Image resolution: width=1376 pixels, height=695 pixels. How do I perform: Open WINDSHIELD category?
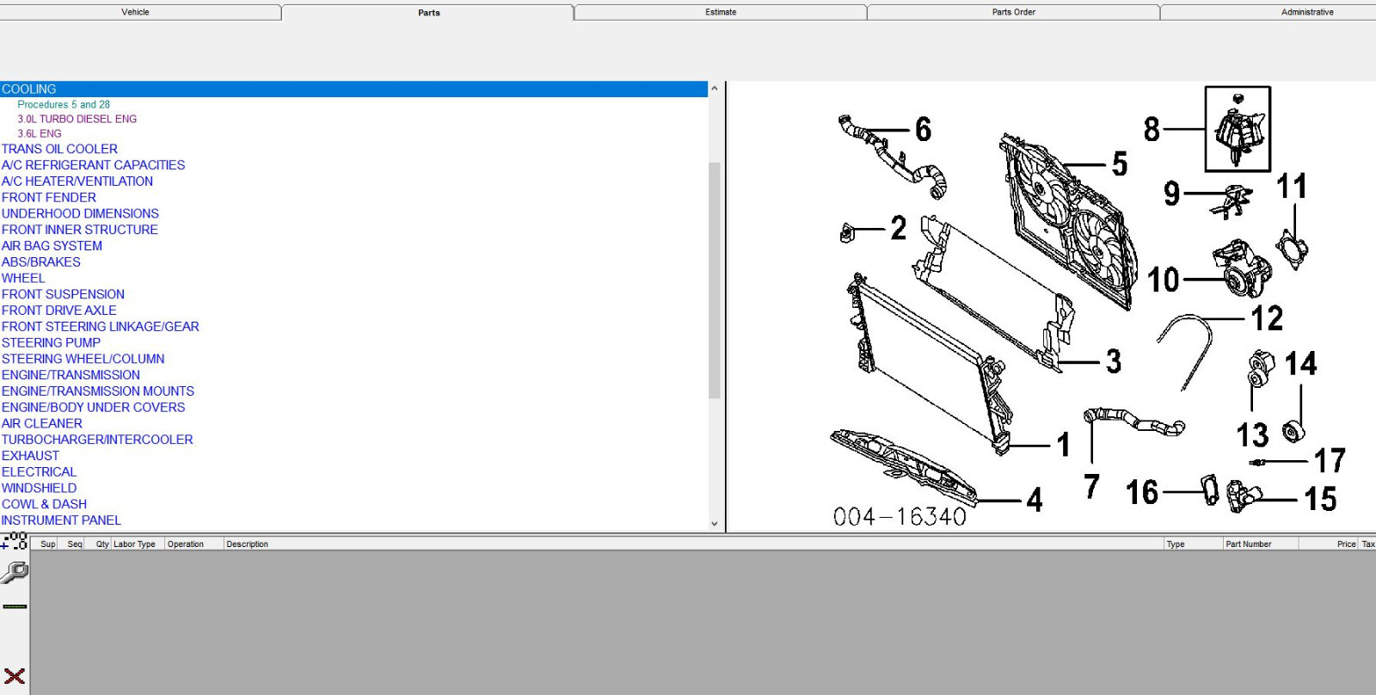tap(39, 488)
